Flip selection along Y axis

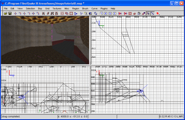coord(24,14)
